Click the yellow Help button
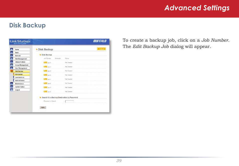The height and width of the screenshot is (166, 239). click(101, 49)
